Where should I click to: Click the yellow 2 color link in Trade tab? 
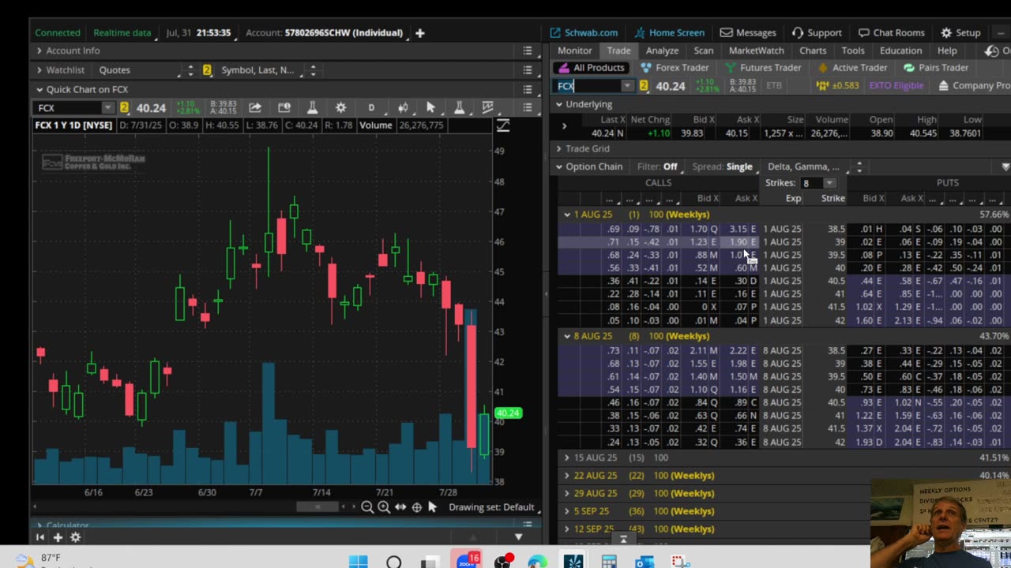point(644,86)
